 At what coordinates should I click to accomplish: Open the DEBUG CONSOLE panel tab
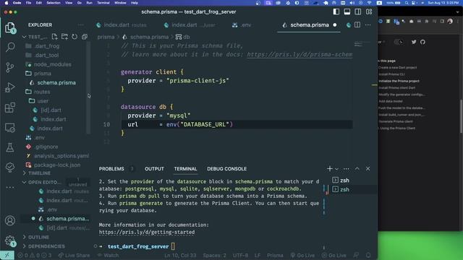[x=226, y=169]
